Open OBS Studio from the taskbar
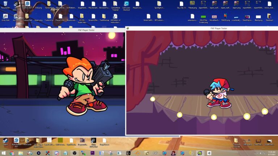The width and height of the screenshot is (278, 156). click(75, 153)
